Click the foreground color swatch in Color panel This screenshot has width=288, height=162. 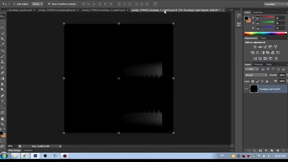(246, 18)
